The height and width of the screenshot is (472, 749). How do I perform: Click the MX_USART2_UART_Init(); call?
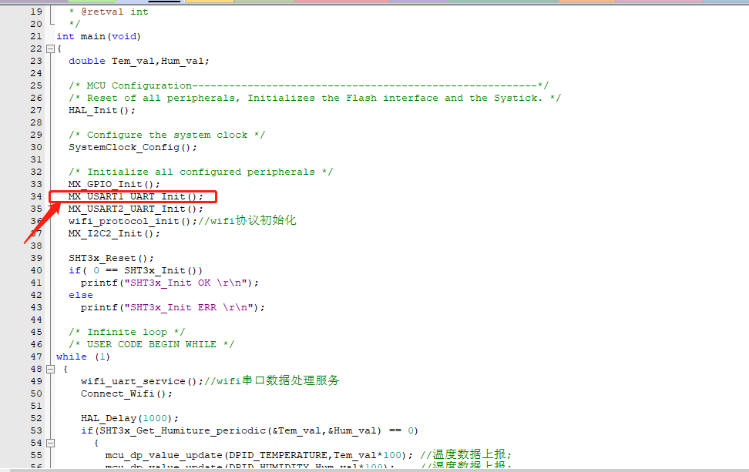click(x=136, y=209)
